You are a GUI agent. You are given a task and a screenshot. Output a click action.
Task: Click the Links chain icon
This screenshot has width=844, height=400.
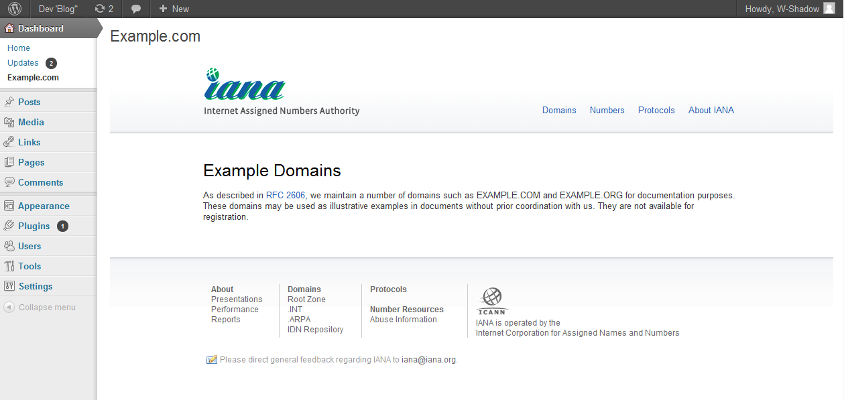click(9, 142)
